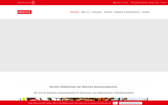Click the Herzlich Willkommen bei Meinicke heading
This screenshot has height=105, width=168.
[84, 87]
